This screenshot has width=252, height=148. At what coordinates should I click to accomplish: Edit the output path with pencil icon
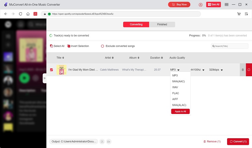point(102,142)
